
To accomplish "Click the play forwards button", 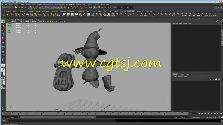I will tap(212, 114).
